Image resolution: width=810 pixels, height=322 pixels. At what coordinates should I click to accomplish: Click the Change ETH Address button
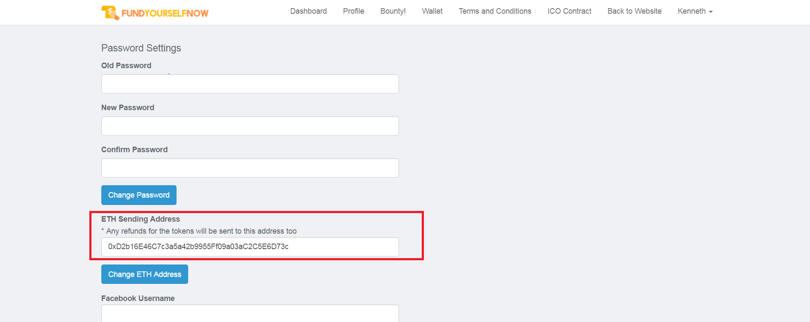pos(145,274)
